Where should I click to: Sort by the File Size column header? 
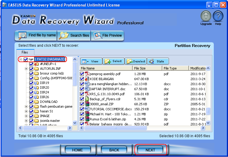click(x=147, y=68)
